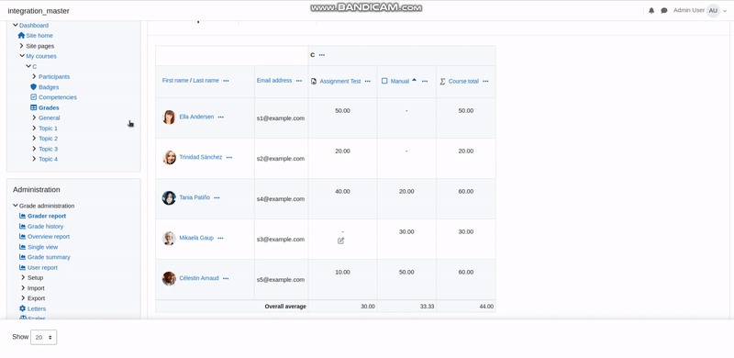Expand the Participants node
Image resolution: width=734 pixels, height=358 pixels.
coord(35,76)
